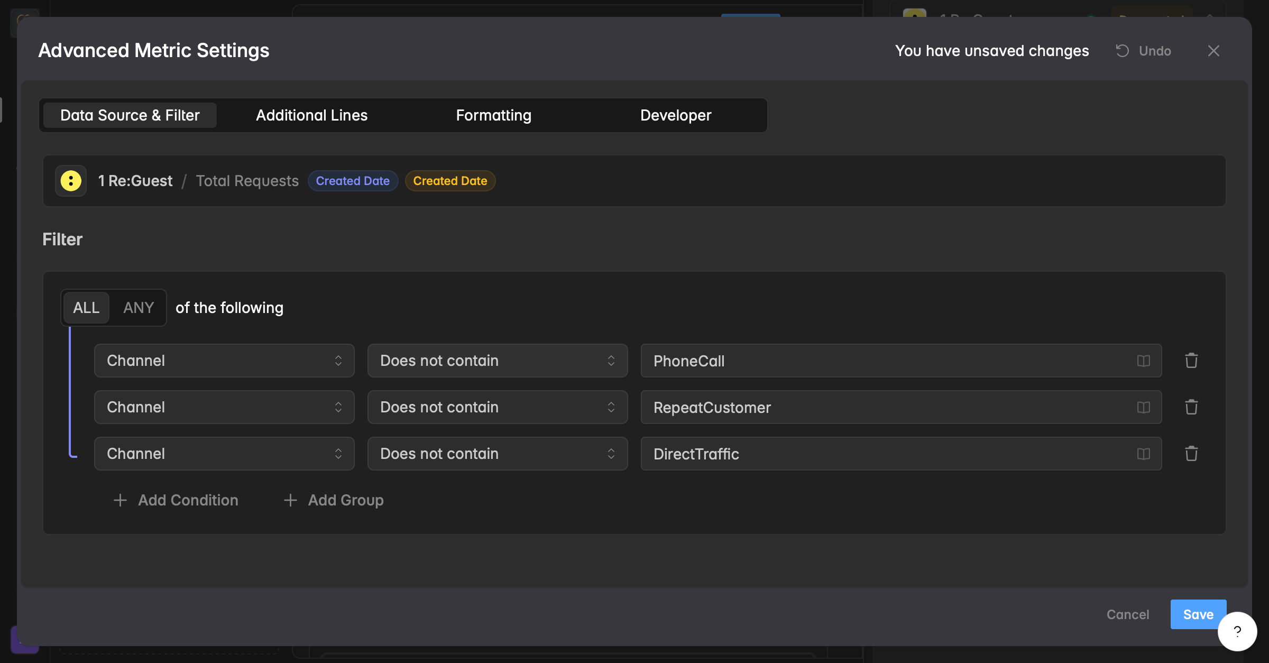Delete the PhoneCall filter condition
This screenshot has width=1269, height=663.
click(1191, 361)
